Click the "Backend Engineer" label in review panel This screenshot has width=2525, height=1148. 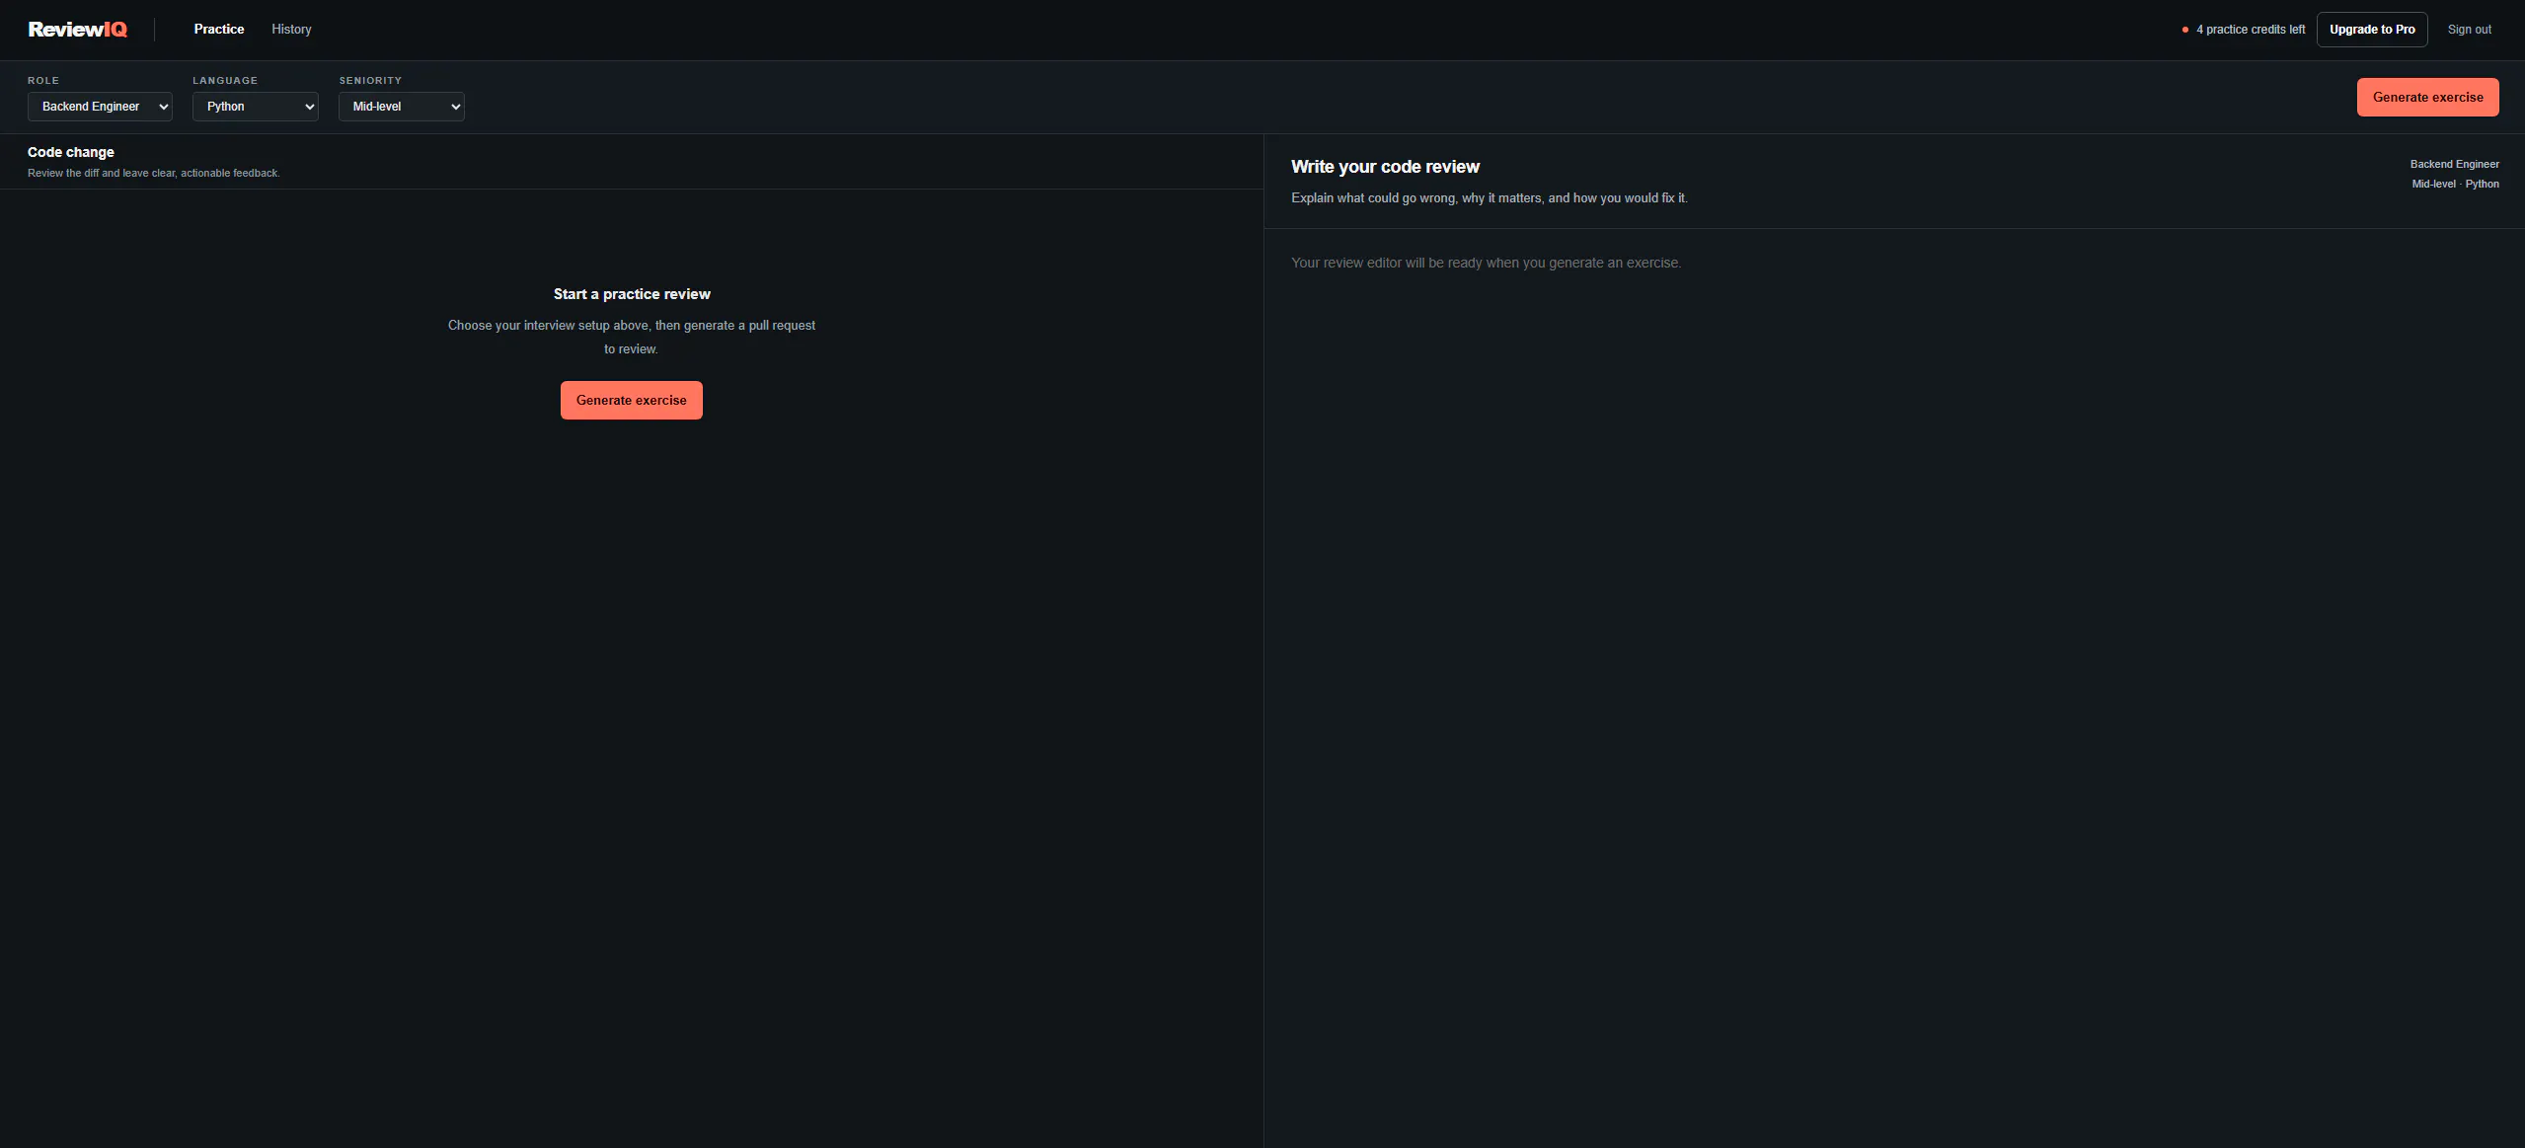tap(2454, 164)
